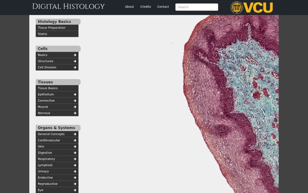This screenshot has width=308, height=193.
Task: Open the Reproductive item
Action: [57, 184]
